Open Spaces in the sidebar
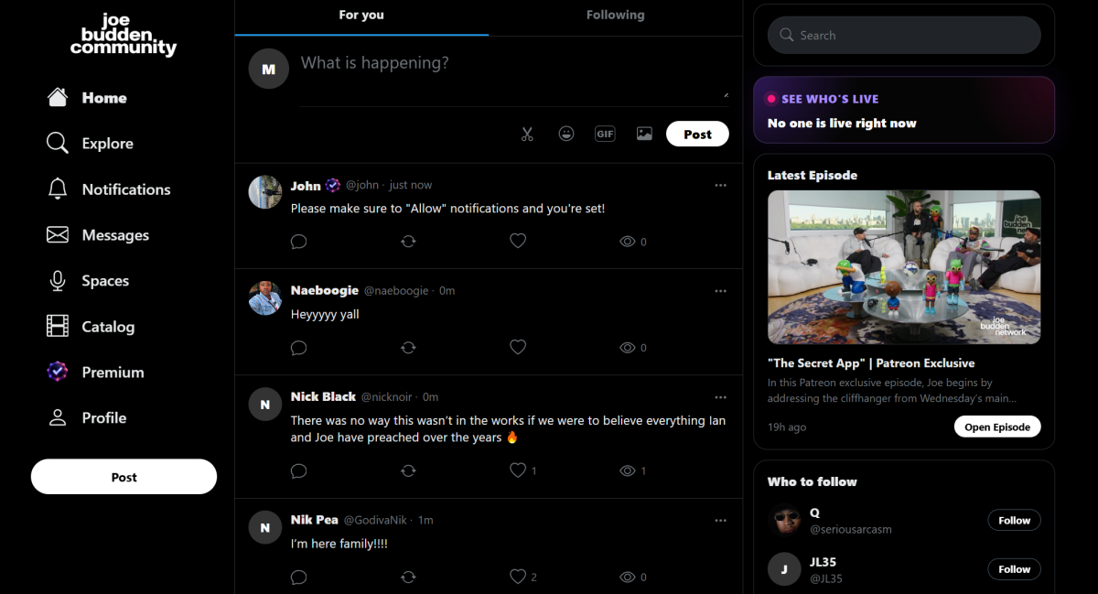The height and width of the screenshot is (594, 1098). click(88, 281)
